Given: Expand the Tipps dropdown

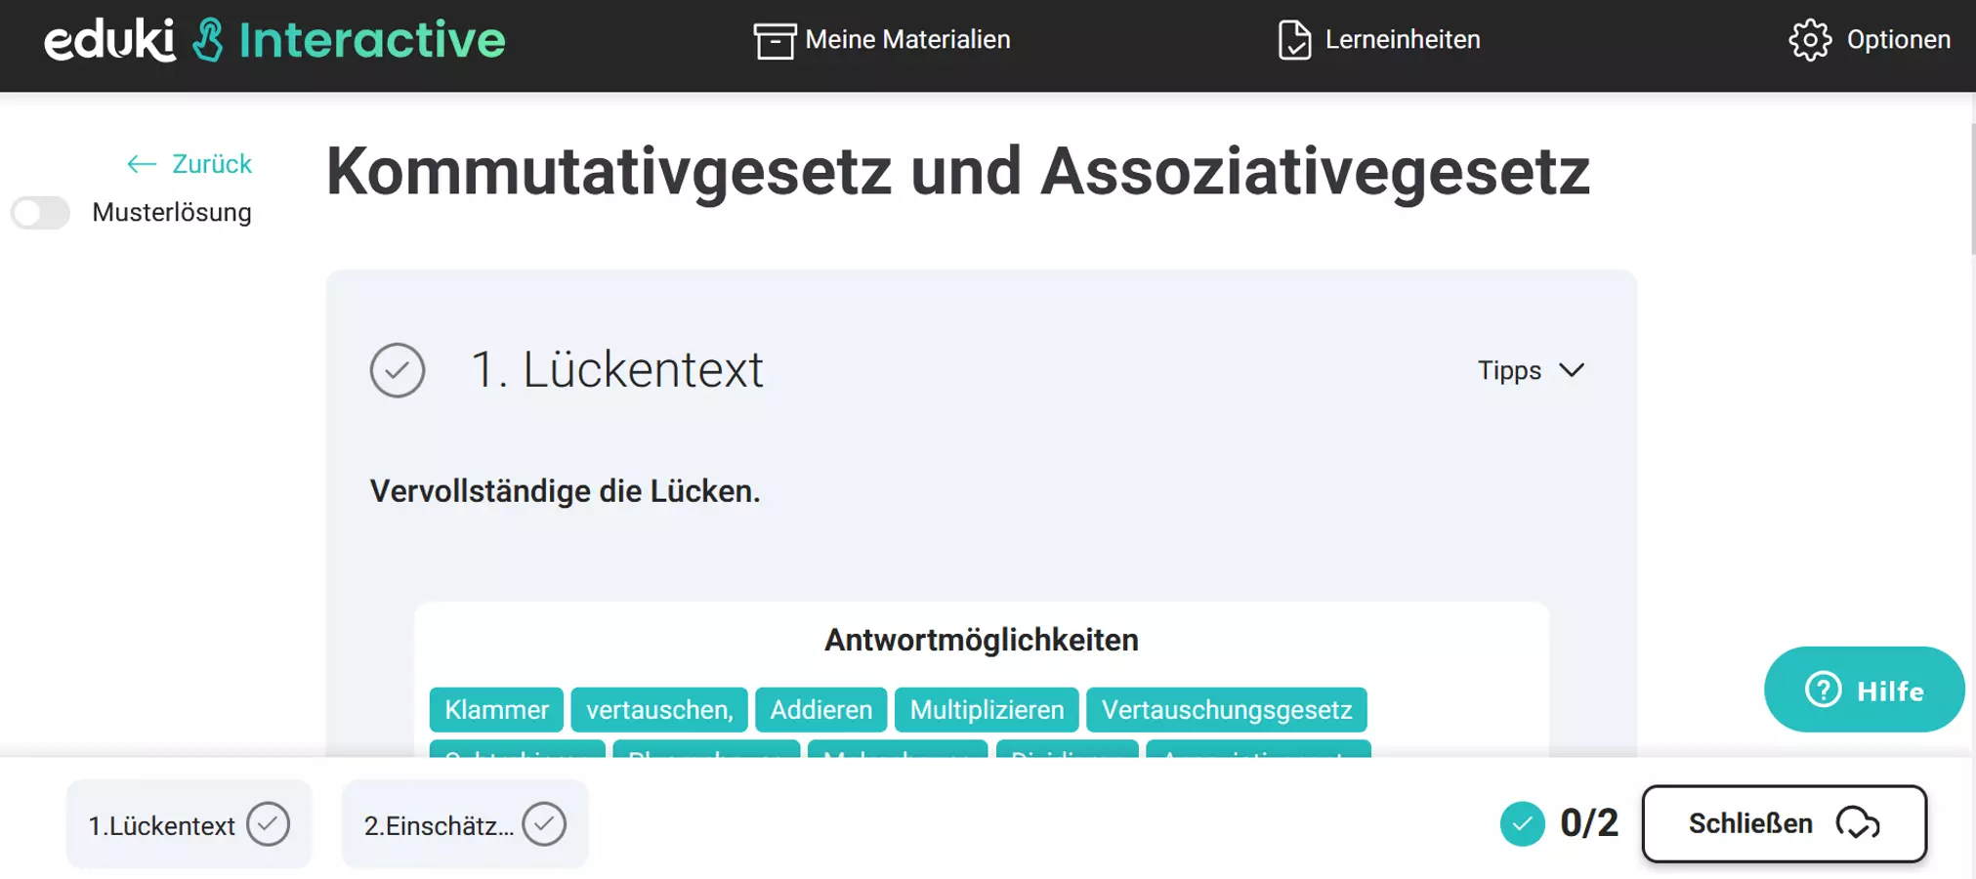Looking at the screenshot, I should pyautogui.click(x=1531, y=370).
